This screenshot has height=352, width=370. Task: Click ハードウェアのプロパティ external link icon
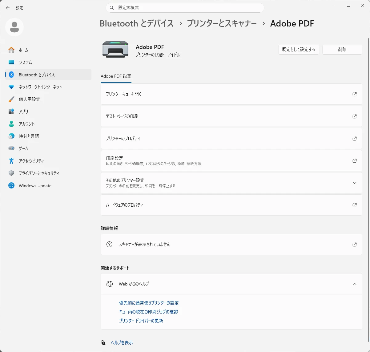tap(355, 205)
